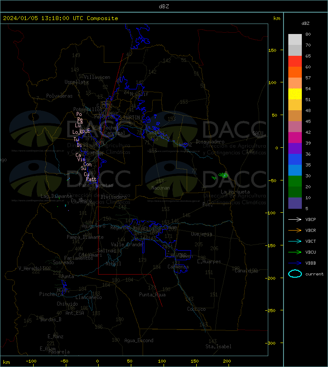Click the Llancanelo map label
The width and height of the screenshot is (328, 367).
click(89, 297)
